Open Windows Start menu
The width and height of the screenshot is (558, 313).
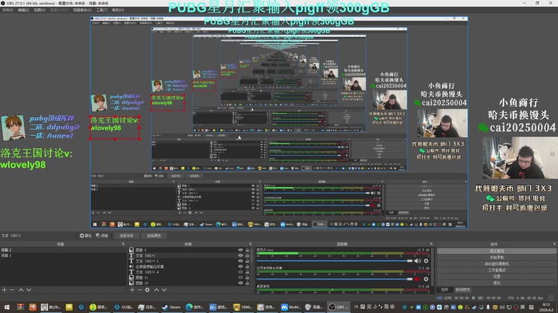tap(7, 307)
